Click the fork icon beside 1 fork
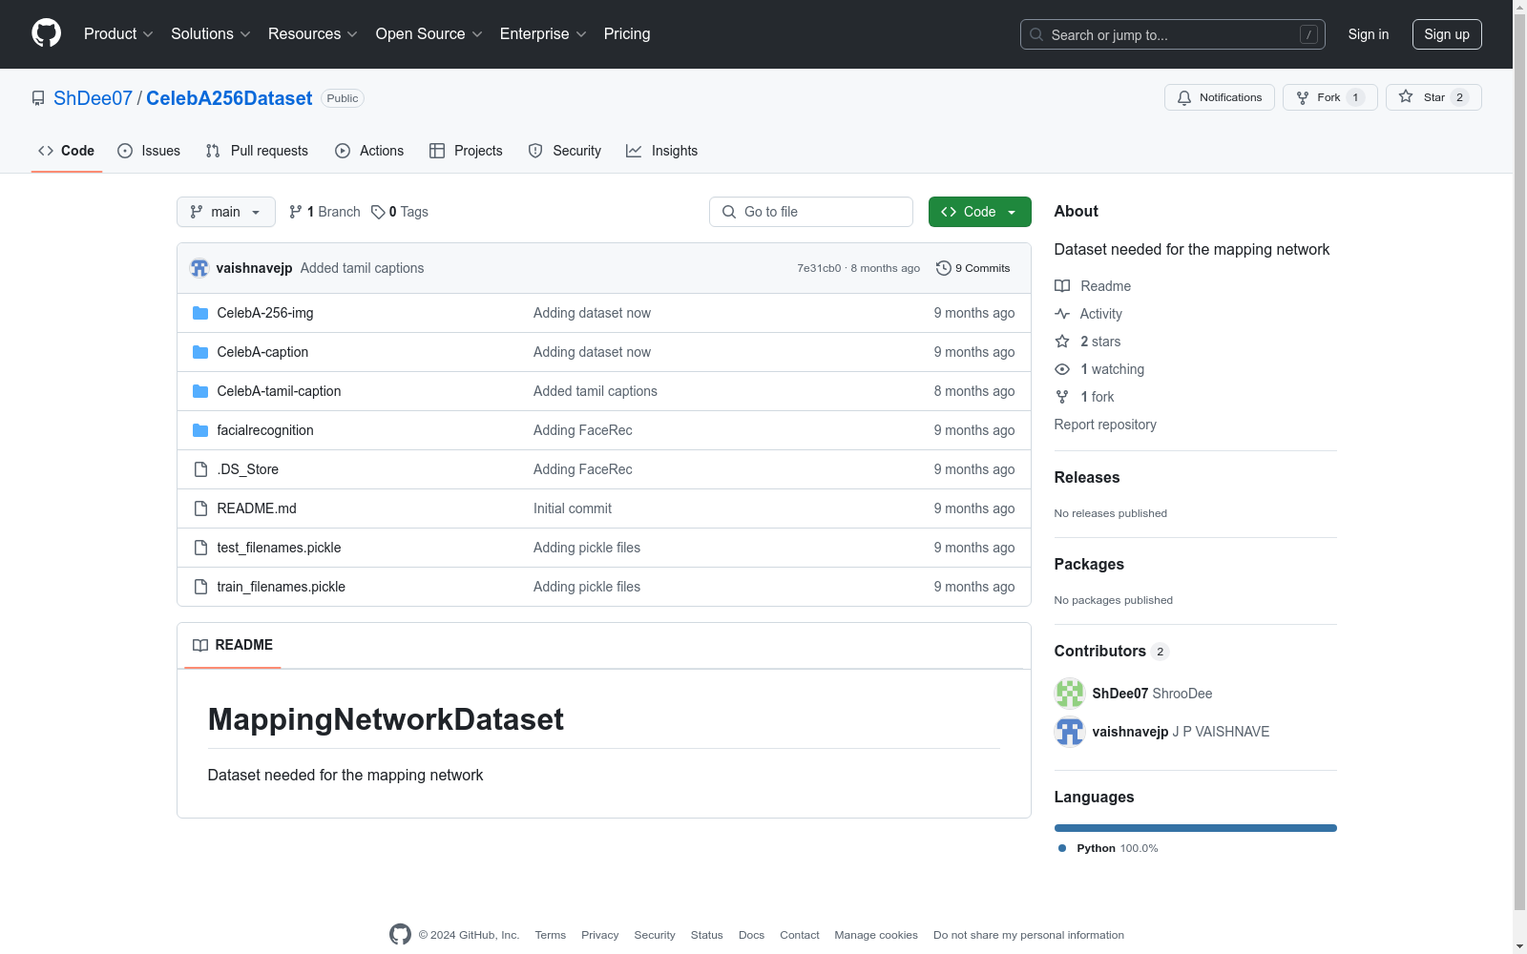Viewport: 1527px width, 954px height. point(1062,397)
